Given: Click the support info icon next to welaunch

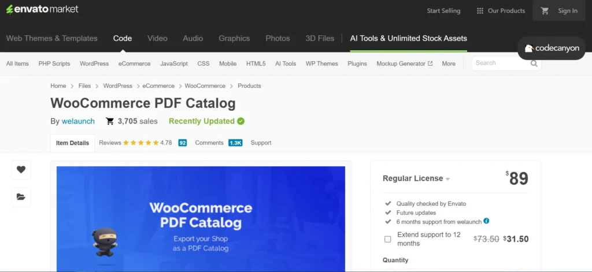Looking at the screenshot, I should (486, 221).
